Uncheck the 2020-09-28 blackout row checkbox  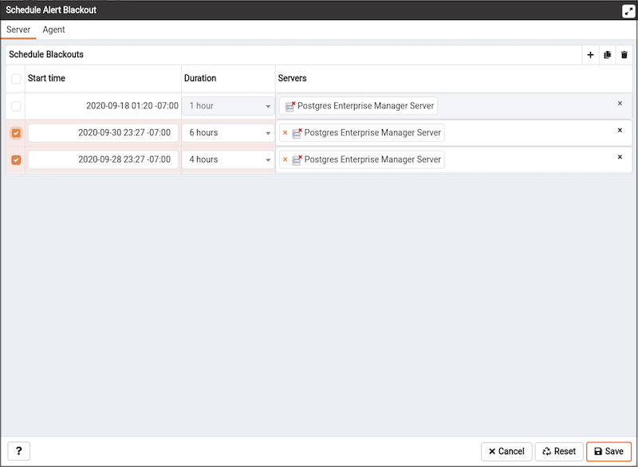16,159
